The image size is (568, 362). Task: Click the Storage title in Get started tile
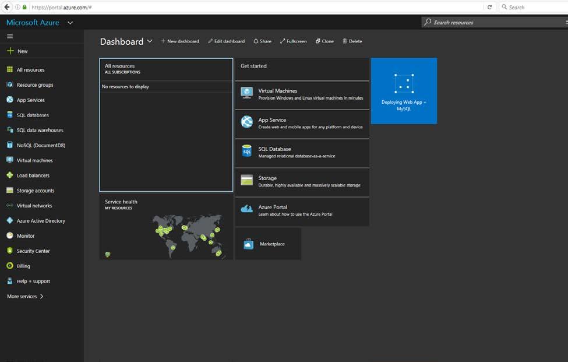pos(267,178)
